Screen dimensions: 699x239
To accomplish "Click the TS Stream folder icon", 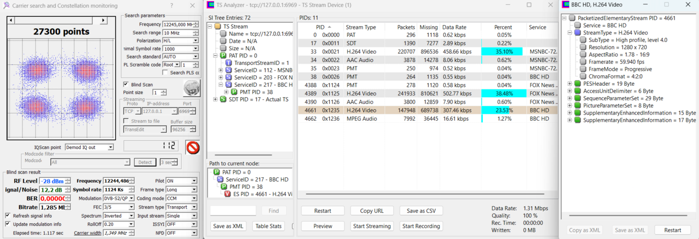I will pos(217,26).
